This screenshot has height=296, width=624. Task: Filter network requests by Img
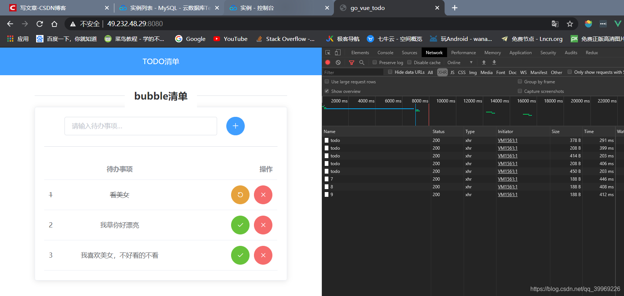[x=473, y=73]
